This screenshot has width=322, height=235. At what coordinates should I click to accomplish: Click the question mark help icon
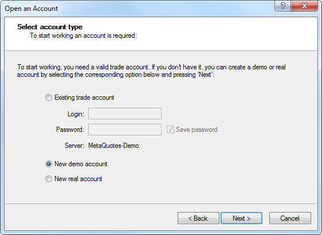pos(282,6)
